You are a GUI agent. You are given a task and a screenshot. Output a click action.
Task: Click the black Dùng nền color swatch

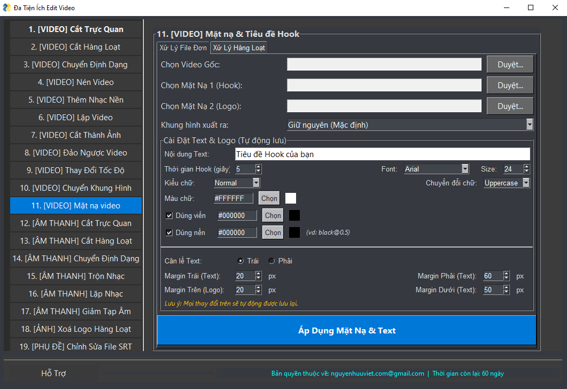click(x=294, y=232)
